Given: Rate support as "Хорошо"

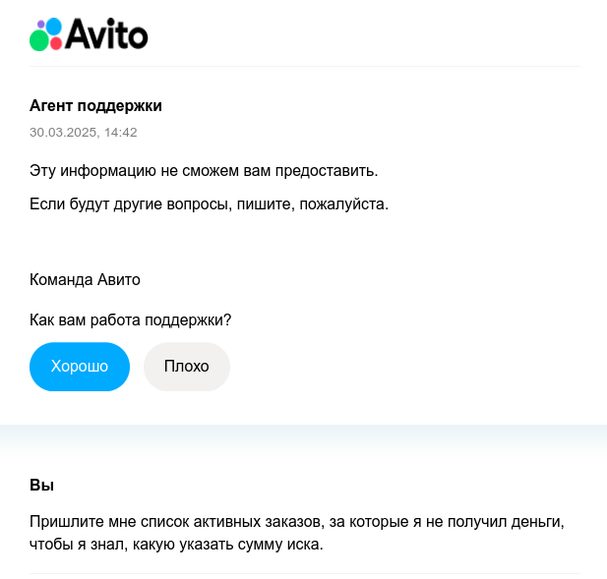Looking at the screenshot, I should (80, 367).
